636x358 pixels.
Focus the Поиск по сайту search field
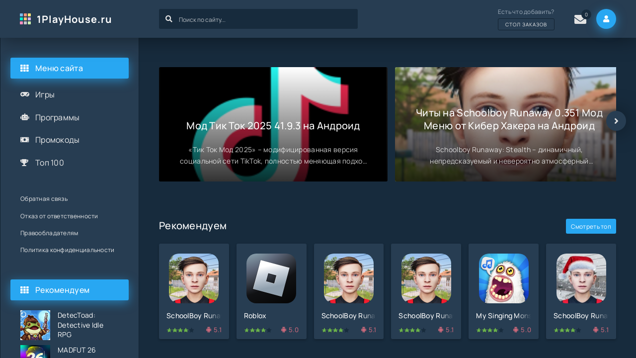click(x=258, y=19)
